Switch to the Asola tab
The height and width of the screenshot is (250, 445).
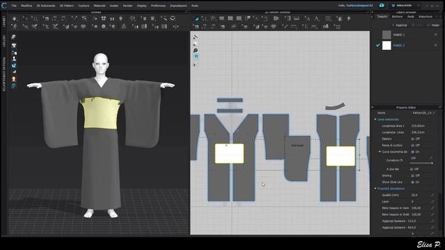[411, 17]
